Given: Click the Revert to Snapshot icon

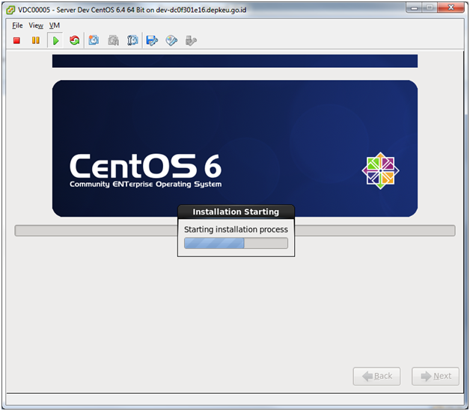Looking at the screenshot, I should click(x=113, y=40).
